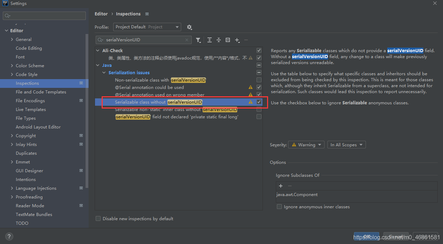Expand the Inlay Hints node
The image size is (443, 244).
(x=12, y=145)
